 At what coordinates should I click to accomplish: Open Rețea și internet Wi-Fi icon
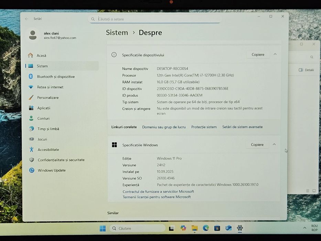31,87
